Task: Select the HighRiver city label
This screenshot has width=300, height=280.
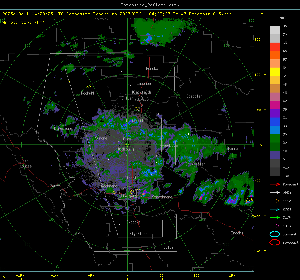Action: (x=138, y=234)
